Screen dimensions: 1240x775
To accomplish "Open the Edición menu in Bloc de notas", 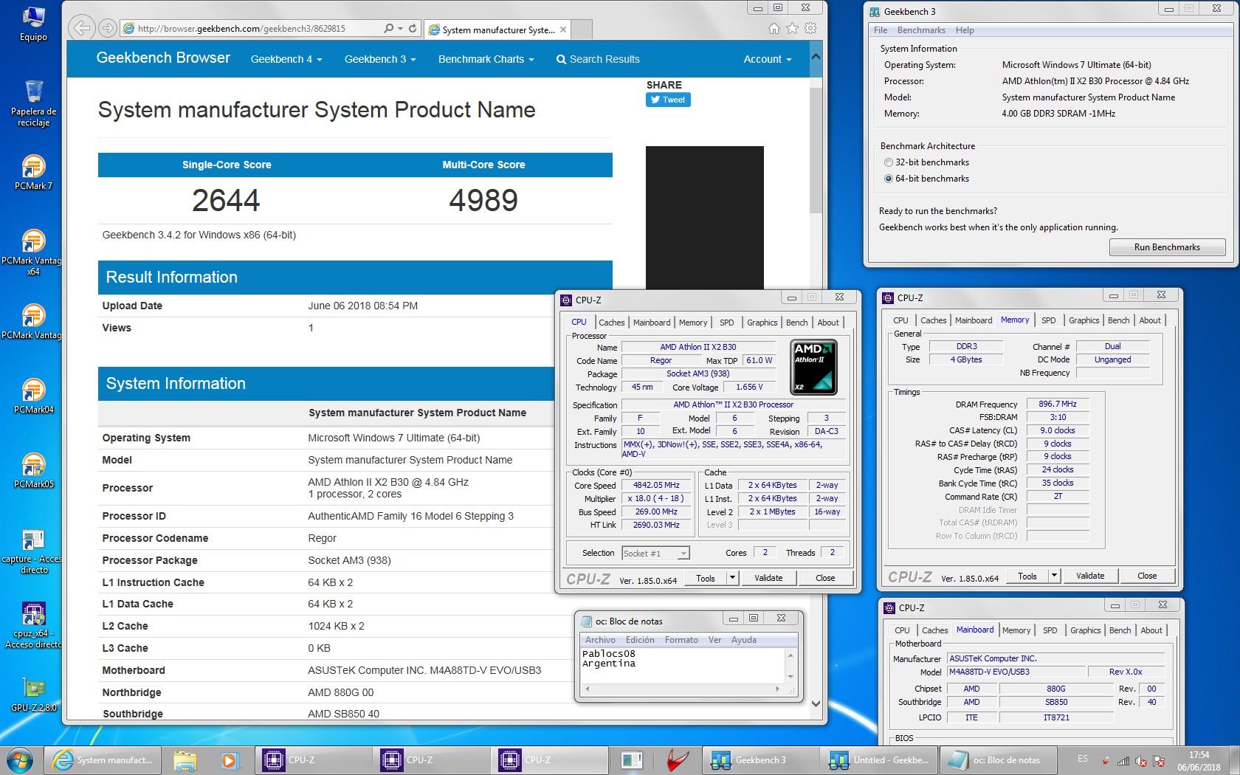I will click(x=640, y=640).
